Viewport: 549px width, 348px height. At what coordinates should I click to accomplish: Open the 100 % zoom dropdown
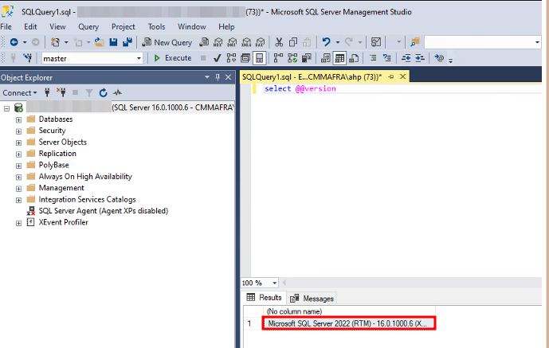click(275, 283)
